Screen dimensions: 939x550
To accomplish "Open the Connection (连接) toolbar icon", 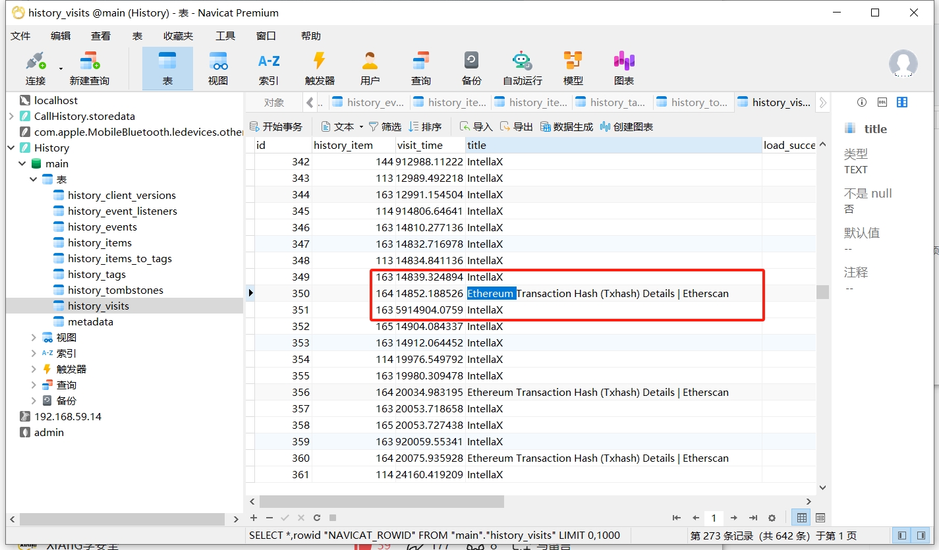I will click(36, 69).
